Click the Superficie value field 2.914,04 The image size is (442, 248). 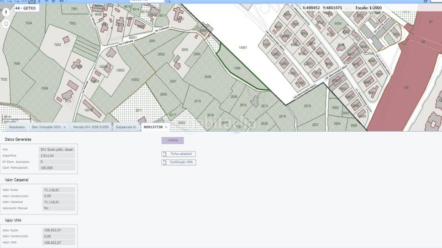pyautogui.click(x=56, y=156)
